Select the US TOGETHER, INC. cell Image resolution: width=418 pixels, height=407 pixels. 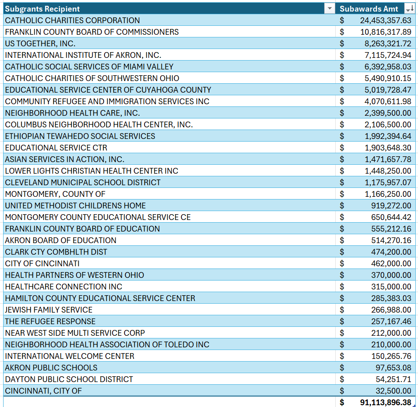169,44
